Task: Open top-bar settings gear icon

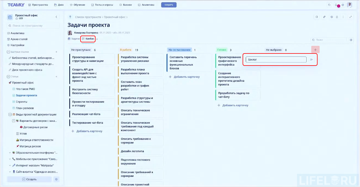Action: [x=343, y=5]
